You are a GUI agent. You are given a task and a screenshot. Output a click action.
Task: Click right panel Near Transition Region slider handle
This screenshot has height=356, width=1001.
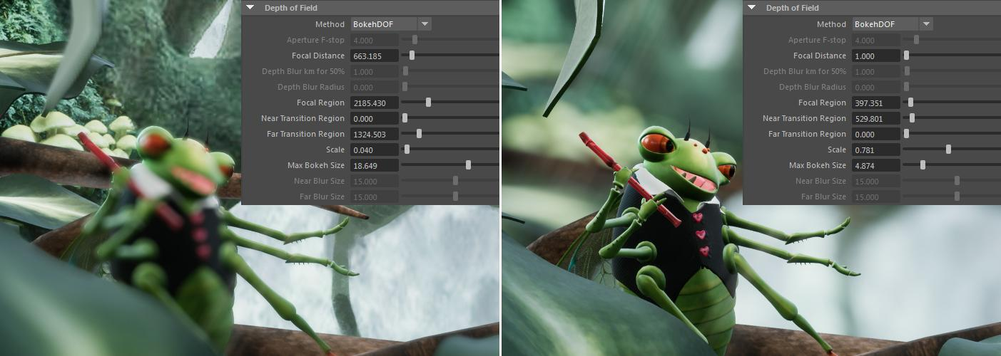[x=913, y=118]
